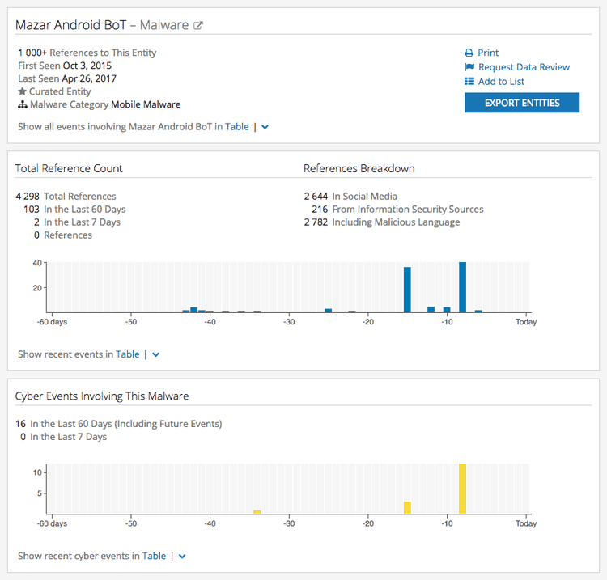Click the printer icon
Viewport: 607px width, 580px height.
(469, 53)
